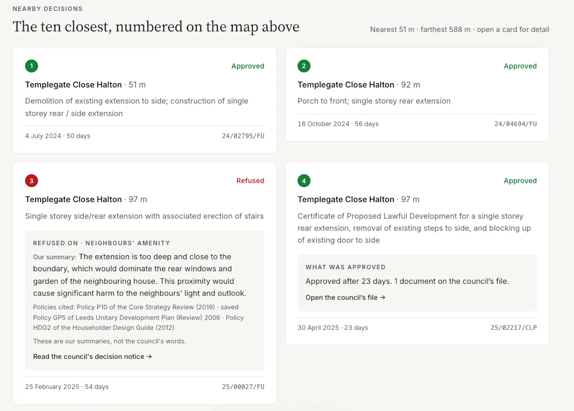Click the Refused status on card 3
The image size is (574, 411).
[x=250, y=181]
